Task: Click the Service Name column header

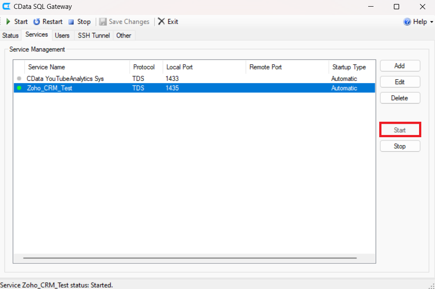Action: click(77, 67)
